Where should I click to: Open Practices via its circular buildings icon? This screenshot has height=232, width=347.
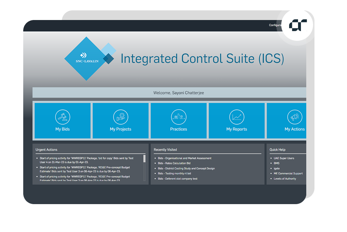pyautogui.click(x=178, y=117)
